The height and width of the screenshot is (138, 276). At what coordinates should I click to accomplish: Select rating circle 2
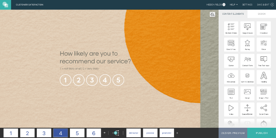tap(79, 80)
